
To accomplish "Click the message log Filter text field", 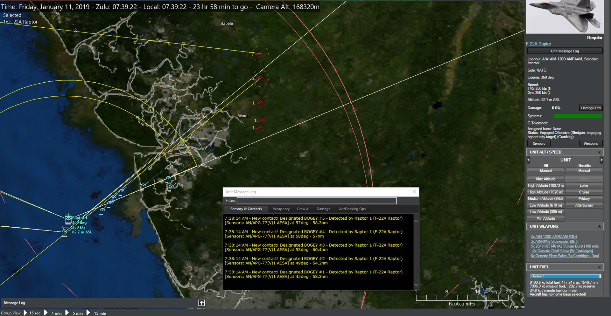I will click(x=317, y=201).
